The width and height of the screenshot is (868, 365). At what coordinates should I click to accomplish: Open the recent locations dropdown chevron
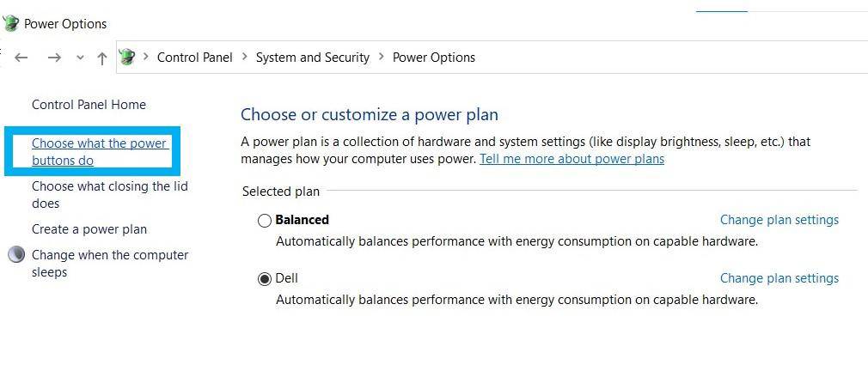[x=80, y=58]
